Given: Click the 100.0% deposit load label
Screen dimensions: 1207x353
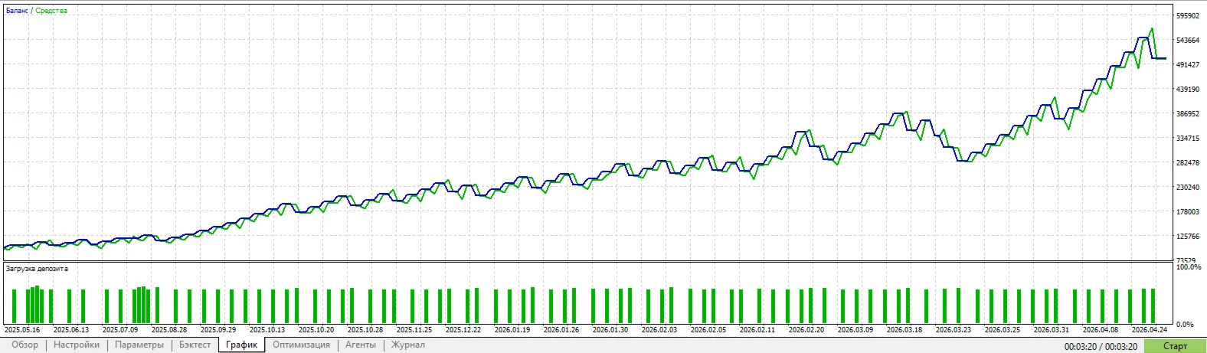Looking at the screenshot, I should pos(1189,267).
